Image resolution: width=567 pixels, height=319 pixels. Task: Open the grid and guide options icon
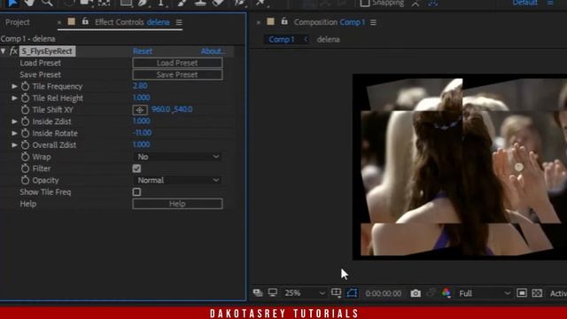(x=336, y=293)
